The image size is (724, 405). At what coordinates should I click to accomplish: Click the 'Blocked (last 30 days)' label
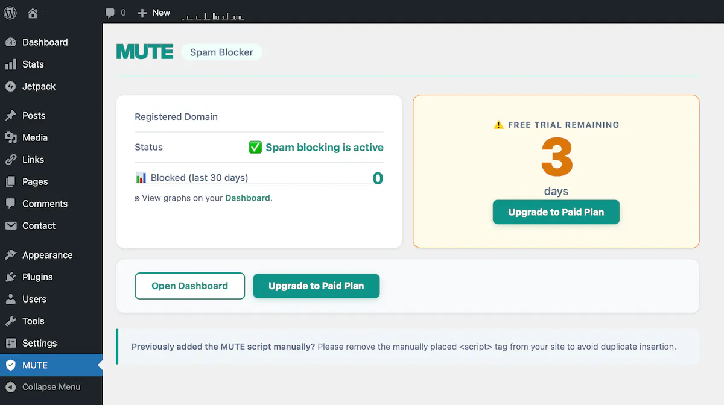[x=199, y=178]
